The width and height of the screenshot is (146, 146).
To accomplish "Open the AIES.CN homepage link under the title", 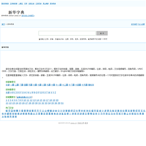I will tap(28, 16).
